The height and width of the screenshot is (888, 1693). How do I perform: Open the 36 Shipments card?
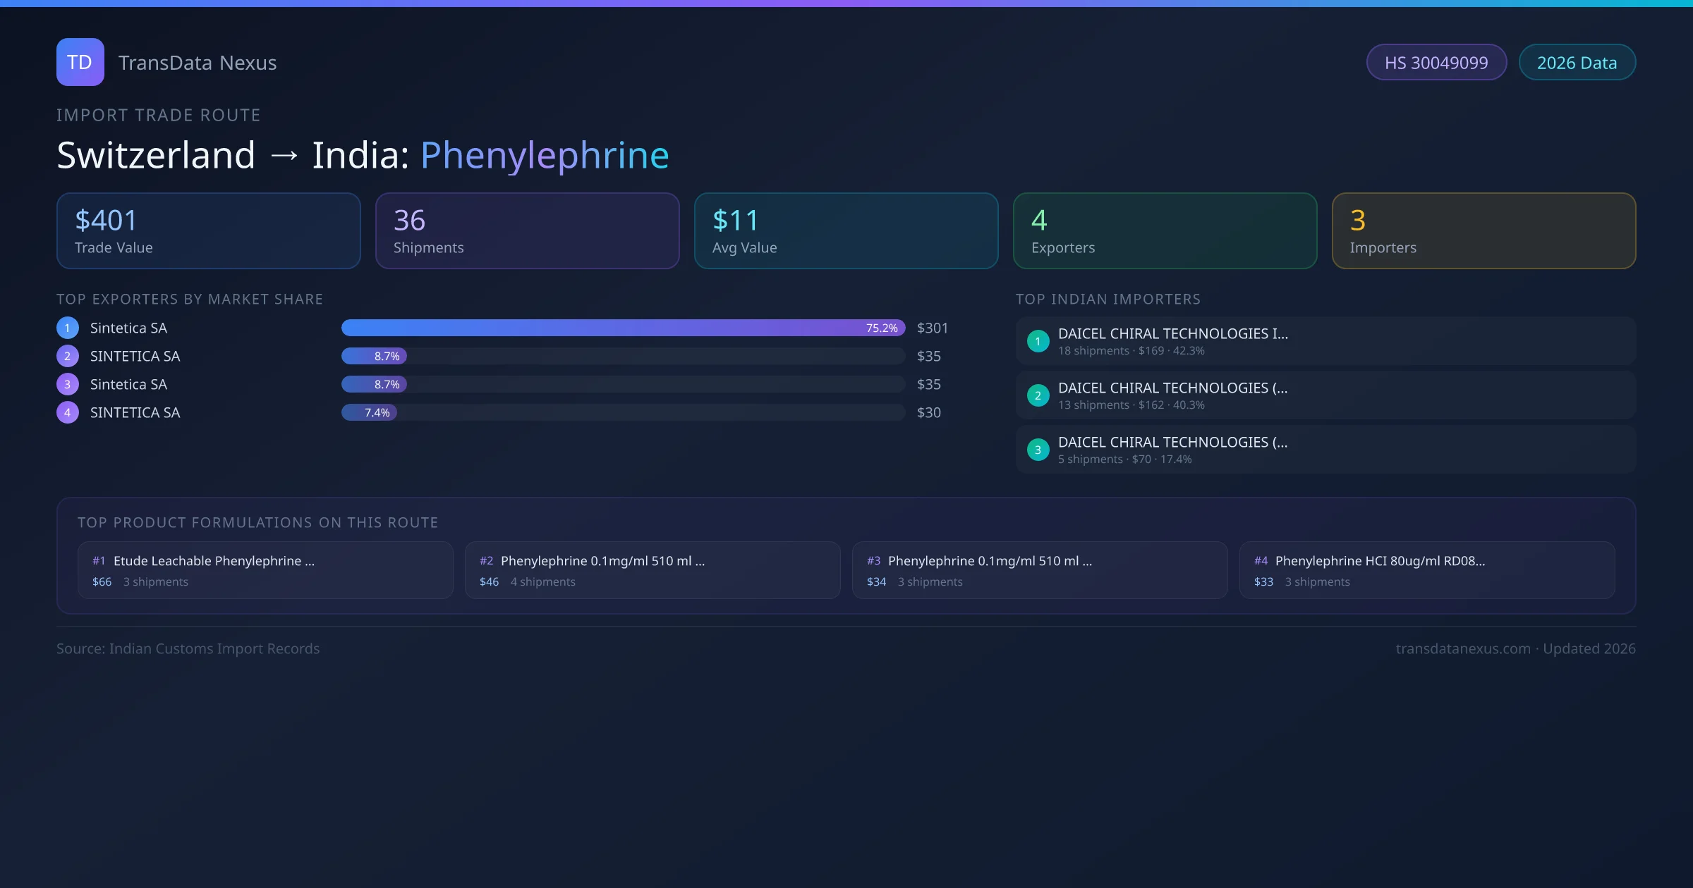[527, 231]
